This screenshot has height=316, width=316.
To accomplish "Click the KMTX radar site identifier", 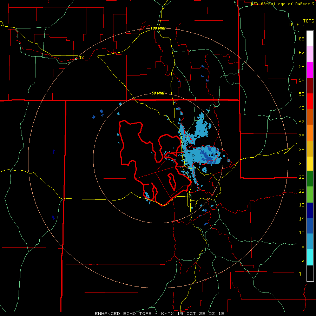I will point(168,314).
